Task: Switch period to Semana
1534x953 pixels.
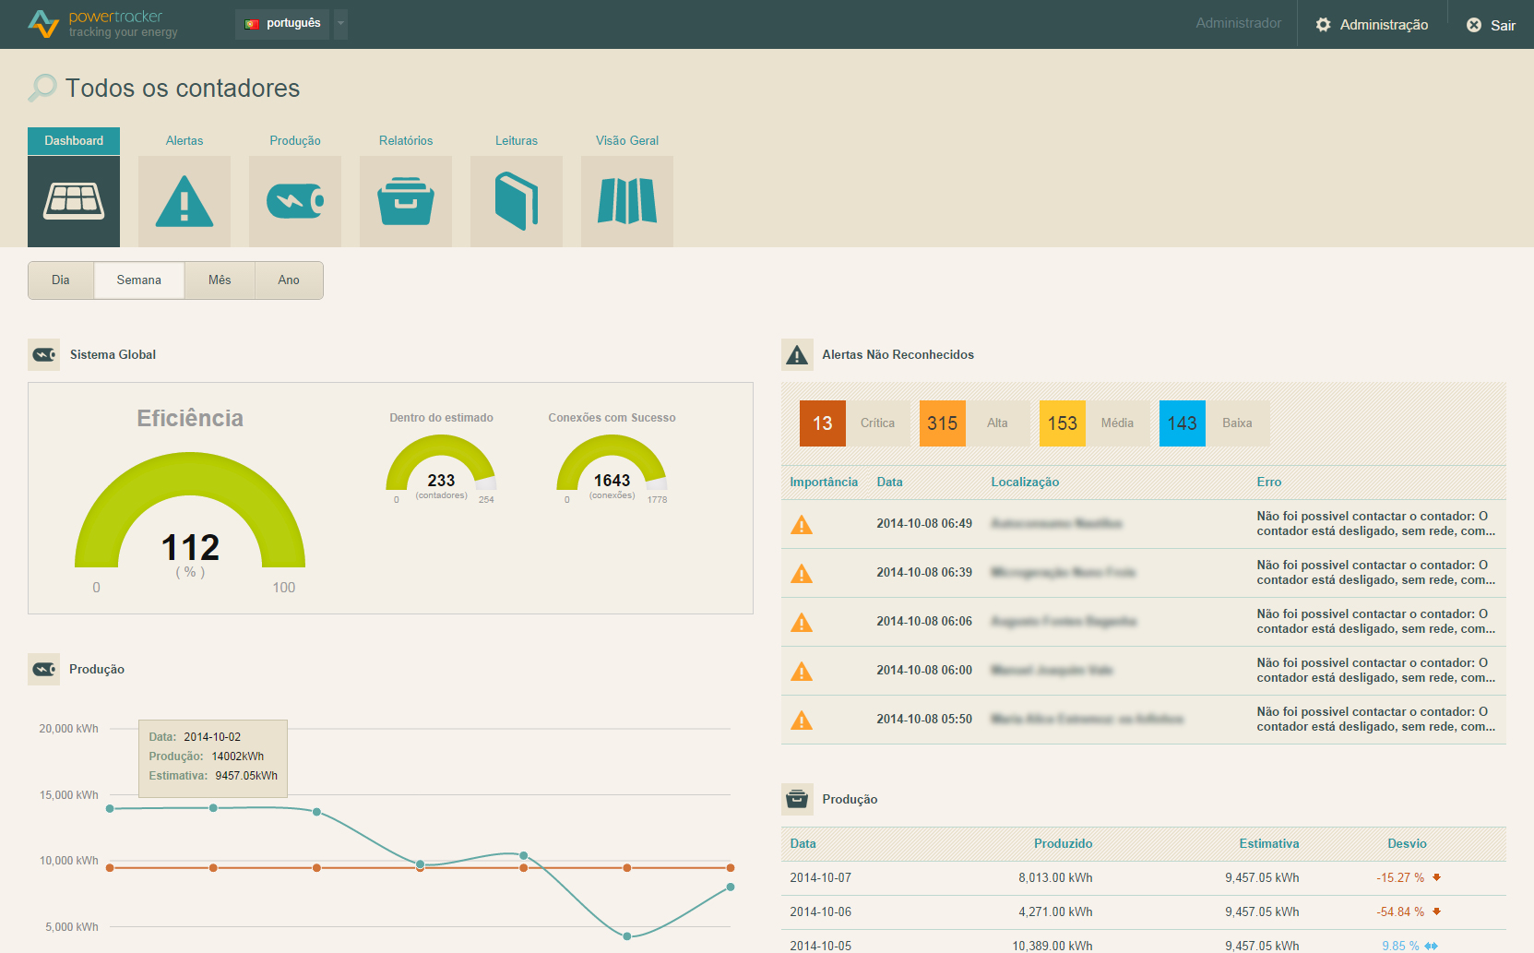Action: [139, 280]
